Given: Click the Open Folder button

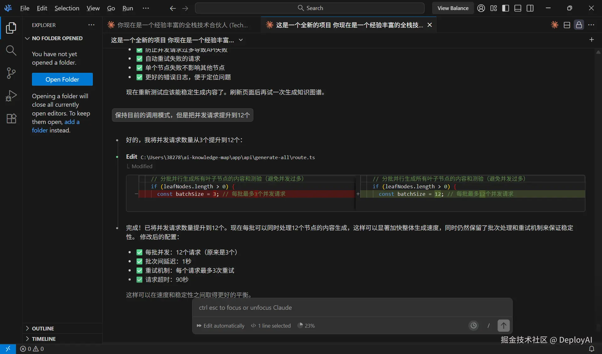Looking at the screenshot, I should pyautogui.click(x=62, y=79).
